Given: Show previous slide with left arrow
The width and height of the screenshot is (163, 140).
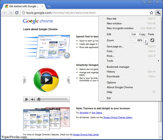Looking at the screenshot, I should coord(24,80).
